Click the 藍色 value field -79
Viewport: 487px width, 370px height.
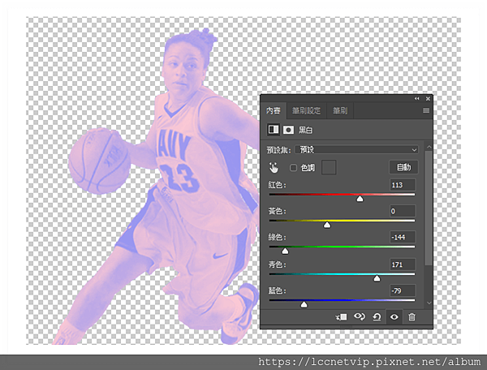(403, 290)
